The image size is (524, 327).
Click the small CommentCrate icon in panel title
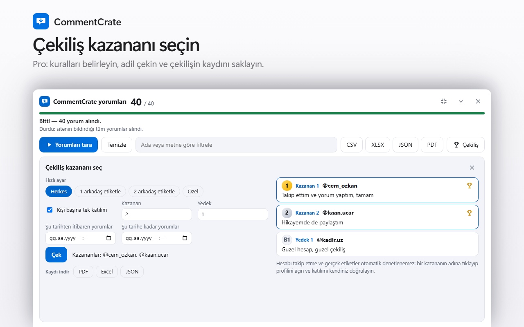coord(45,101)
